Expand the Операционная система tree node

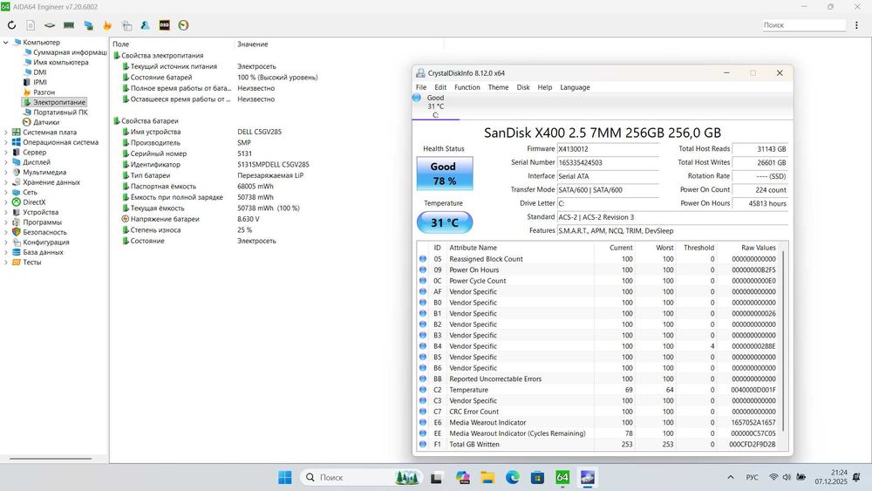(x=5, y=142)
